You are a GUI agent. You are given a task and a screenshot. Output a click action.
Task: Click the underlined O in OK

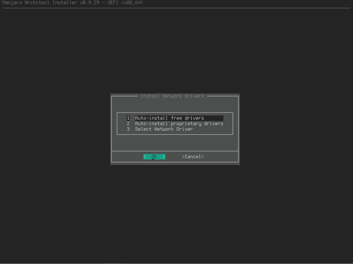(x=153, y=157)
